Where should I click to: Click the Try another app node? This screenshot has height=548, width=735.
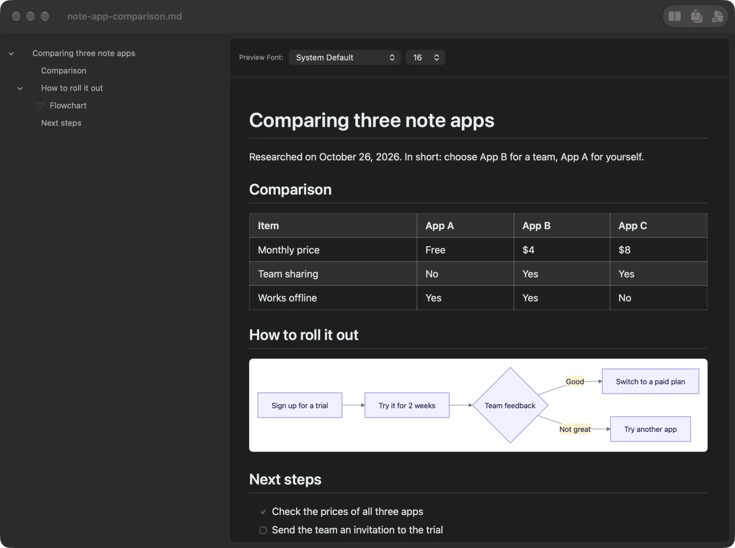click(650, 429)
